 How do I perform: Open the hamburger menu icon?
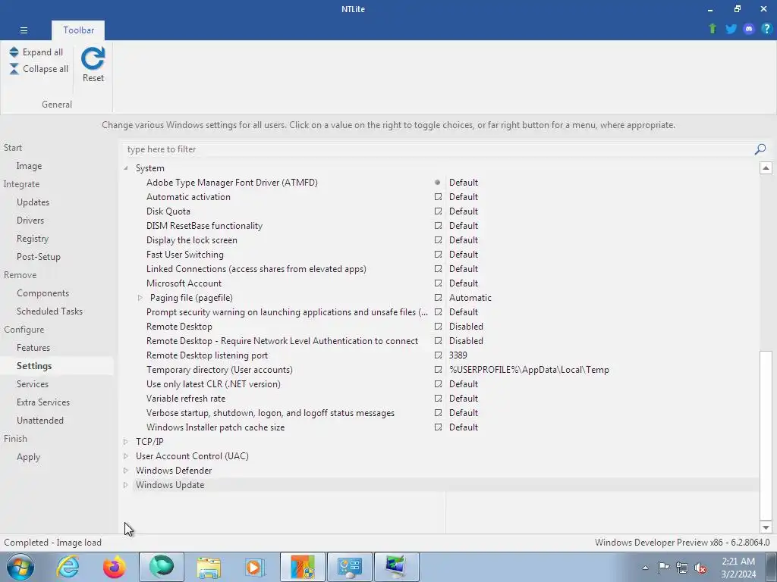(24, 30)
